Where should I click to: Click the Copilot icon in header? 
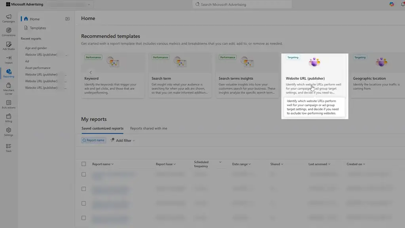[392, 4]
